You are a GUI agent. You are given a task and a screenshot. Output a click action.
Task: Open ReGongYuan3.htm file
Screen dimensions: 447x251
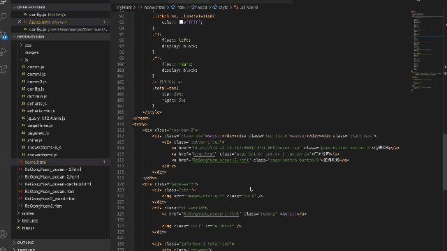pyautogui.click(x=43, y=206)
